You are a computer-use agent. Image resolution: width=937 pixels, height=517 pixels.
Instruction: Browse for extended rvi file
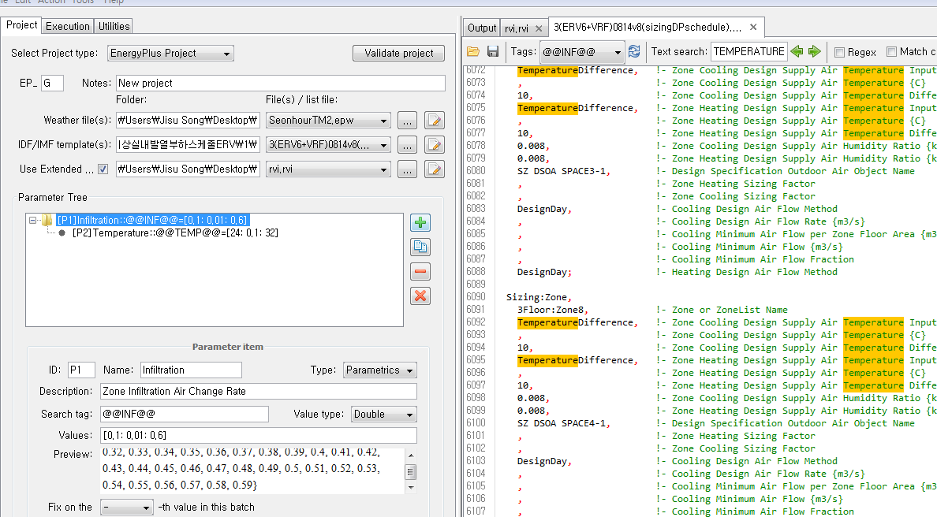coord(407,169)
